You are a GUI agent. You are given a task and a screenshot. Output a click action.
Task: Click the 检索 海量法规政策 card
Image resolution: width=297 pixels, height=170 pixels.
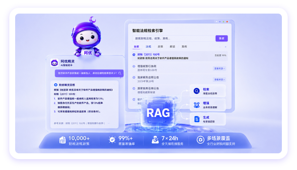(x=208, y=91)
